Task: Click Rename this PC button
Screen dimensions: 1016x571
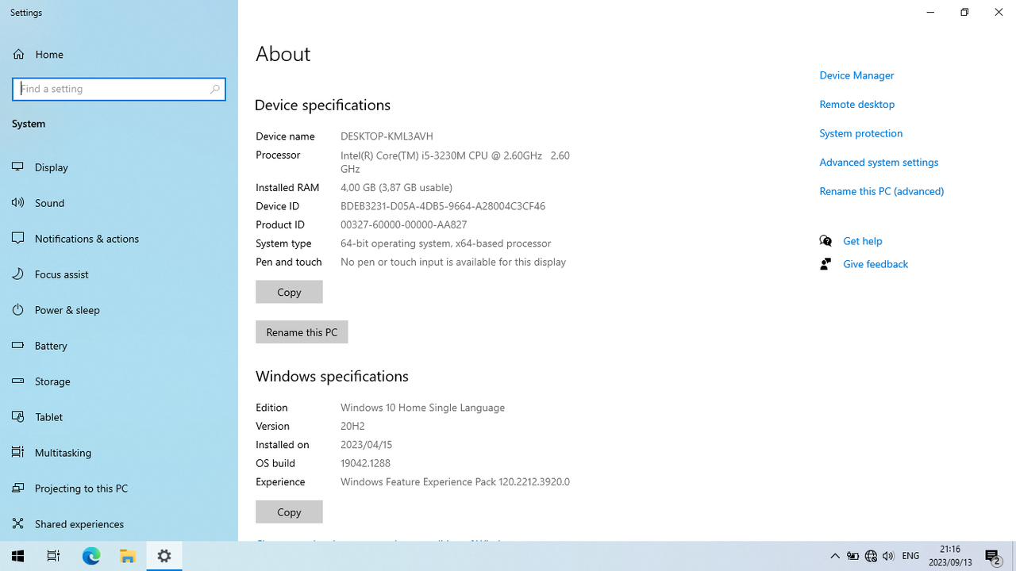Action: point(302,331)
